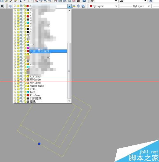Lock the 0.RC-开关连线 layer padlock
The image size is (159, 162).
tap(25, 51)
